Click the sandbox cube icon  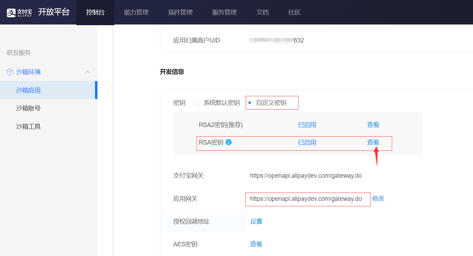point(10,72)
